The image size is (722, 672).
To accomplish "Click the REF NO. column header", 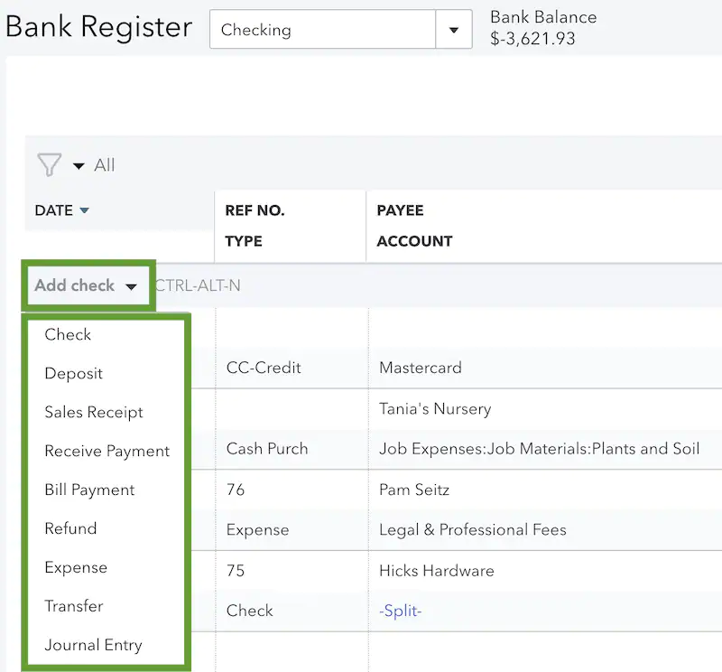I will click(x=255, y=210).
